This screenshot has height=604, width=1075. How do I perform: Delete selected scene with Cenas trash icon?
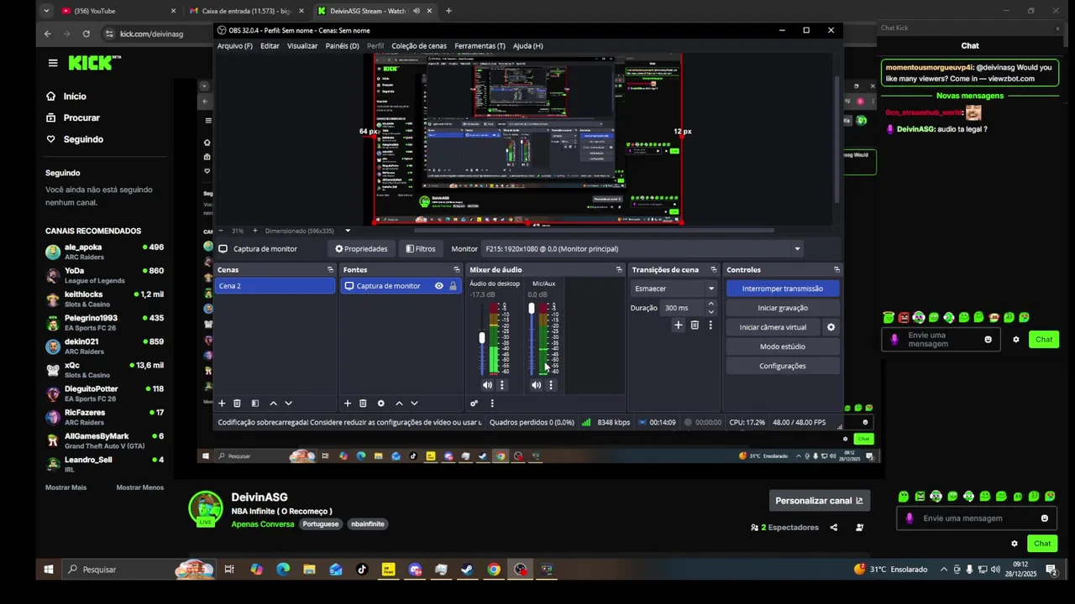click(x=237, y=404)
